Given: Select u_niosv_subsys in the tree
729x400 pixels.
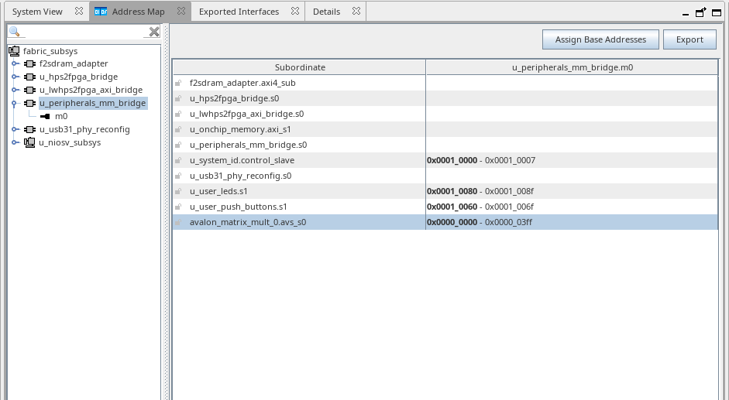Looking at the screenshot, I should pos(70,142).
